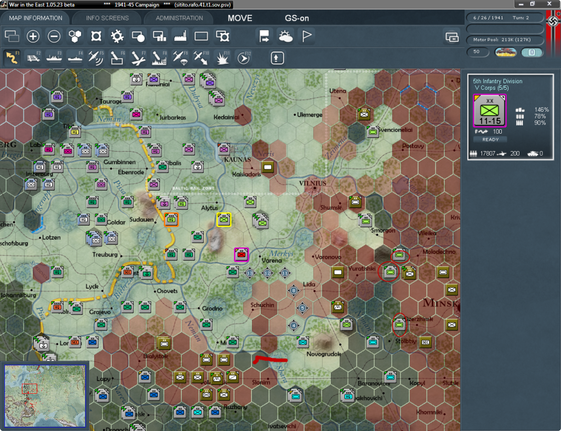Click the 11-15 unit counter in side panel
Viewport: 561px width, 431px height.
tap(490, 111)
